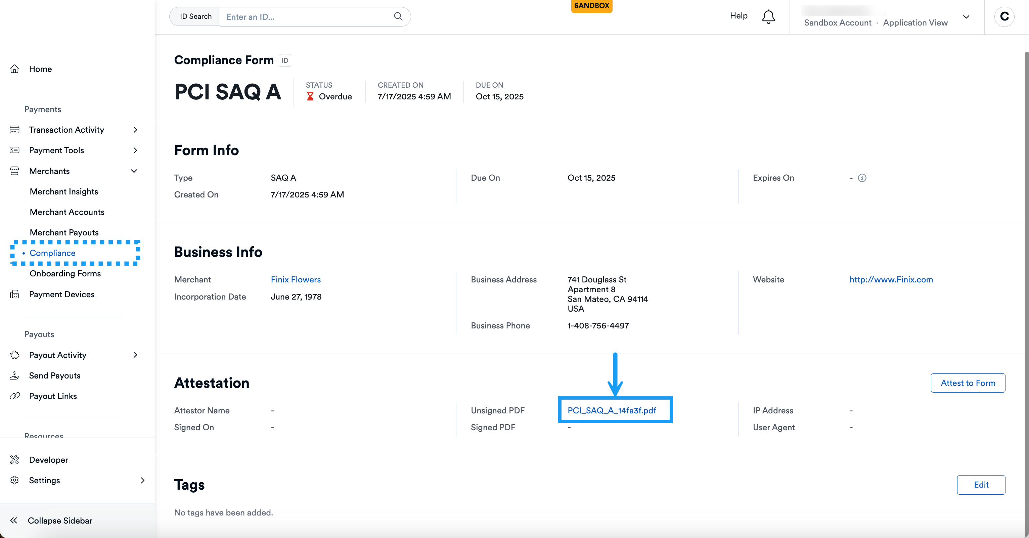
Task: Select the Merchants icon
Action: pos(14,171)
